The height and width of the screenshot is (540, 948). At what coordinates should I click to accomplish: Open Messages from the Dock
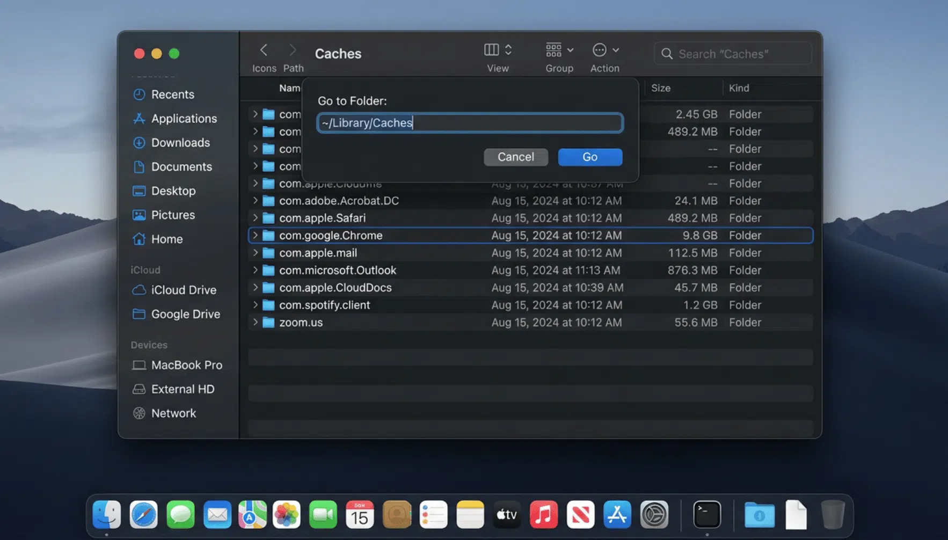[180, 515]
